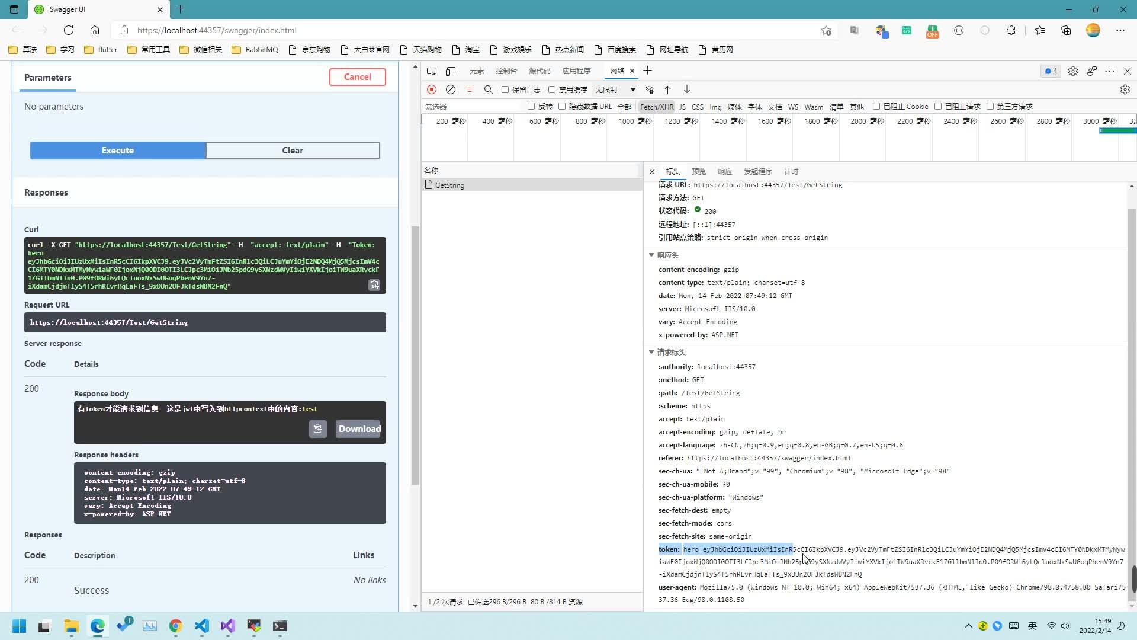Download the response body
The height and width of the screenshot is (640, 1137).
358,428
